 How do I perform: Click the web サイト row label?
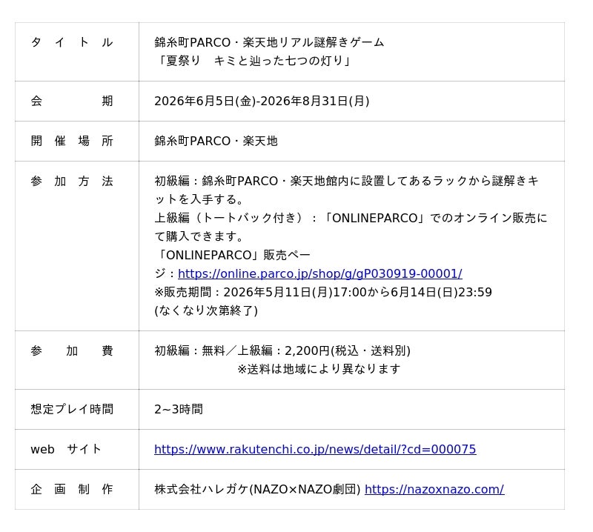click(66, 449)
